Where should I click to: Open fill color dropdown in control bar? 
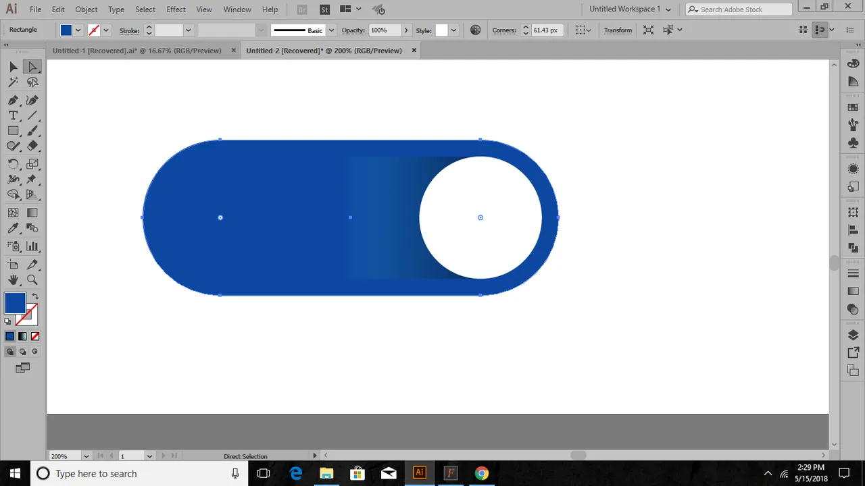click(78, 30)
